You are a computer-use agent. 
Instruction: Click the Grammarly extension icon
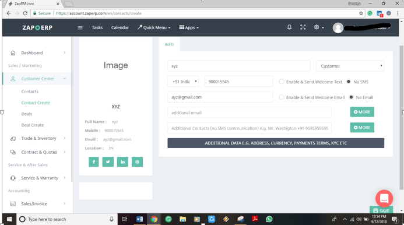370,13
